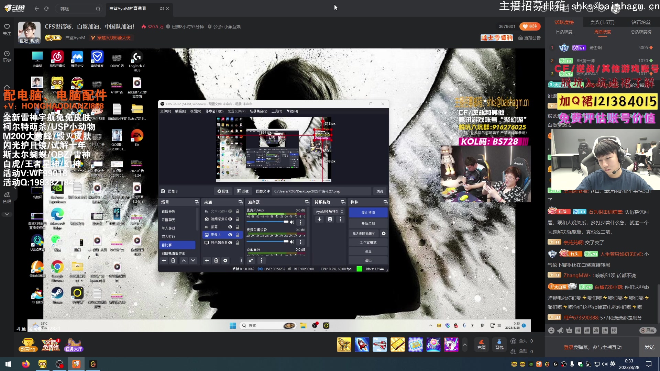Switch to 钻石粉丝 tab

(x=641, y=22)
